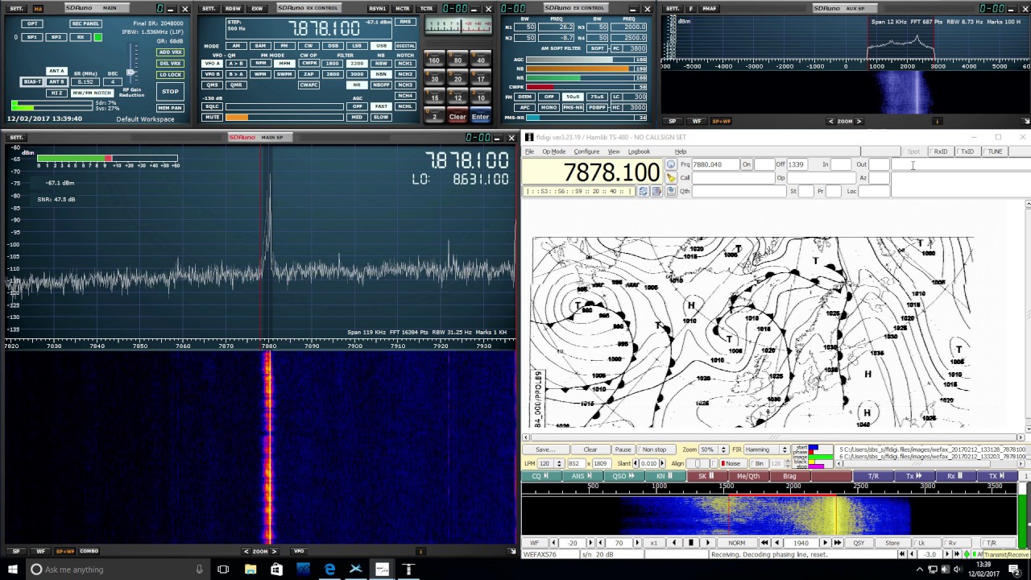Click the red Clear keypad button
1031x580 pixels.
(x=458, y=117)
